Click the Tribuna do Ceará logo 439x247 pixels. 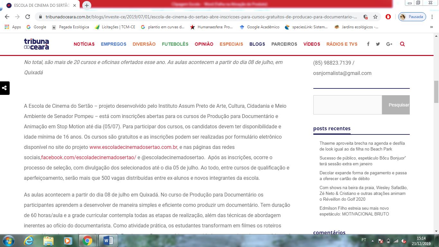coord(36,44)
